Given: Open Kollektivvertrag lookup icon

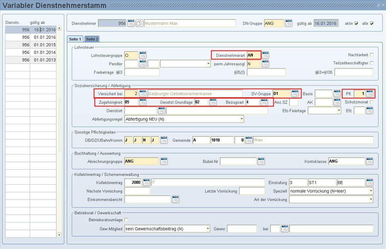Looking at the screenshot, I should click(146, 182).
